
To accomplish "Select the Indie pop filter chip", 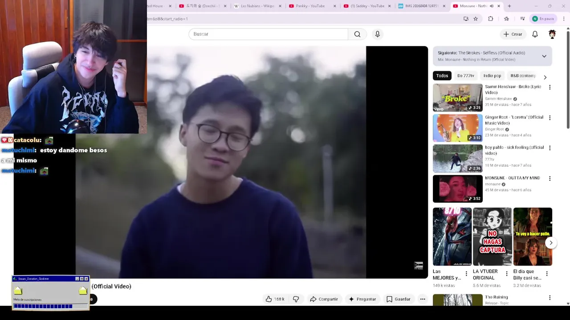I will tap(492, 76).
